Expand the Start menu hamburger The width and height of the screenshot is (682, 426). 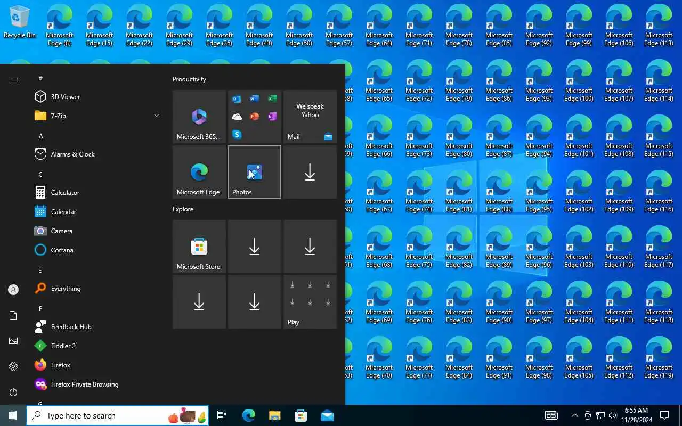(13, 79)
